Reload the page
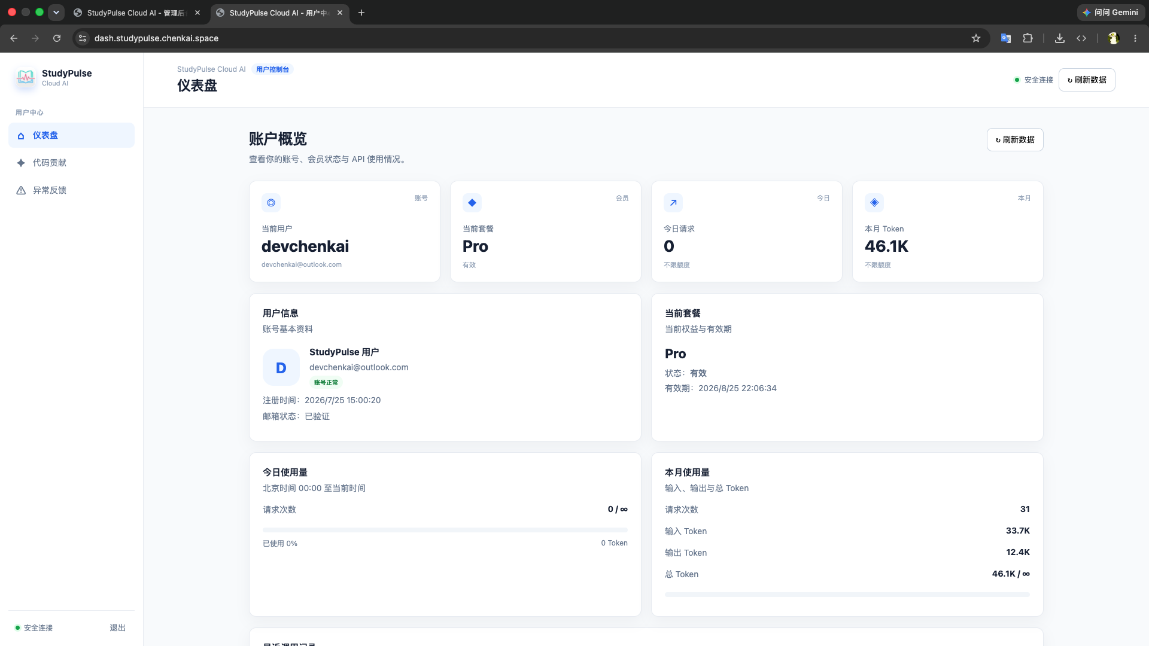Viewport: 1149px width, 646px height. pos(57,38)
